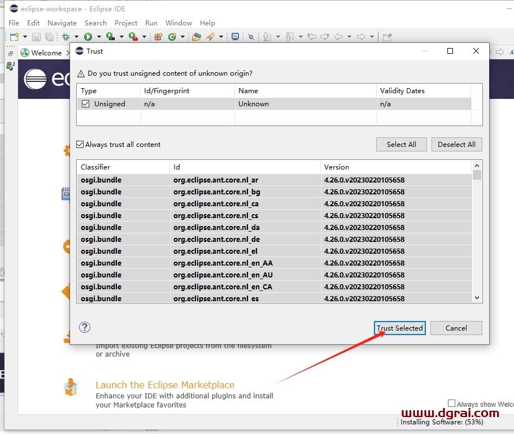Image resolution: width=514 pixels, height=434 pixels.
Task: Click the Select All button
Action: pos(401,144)
